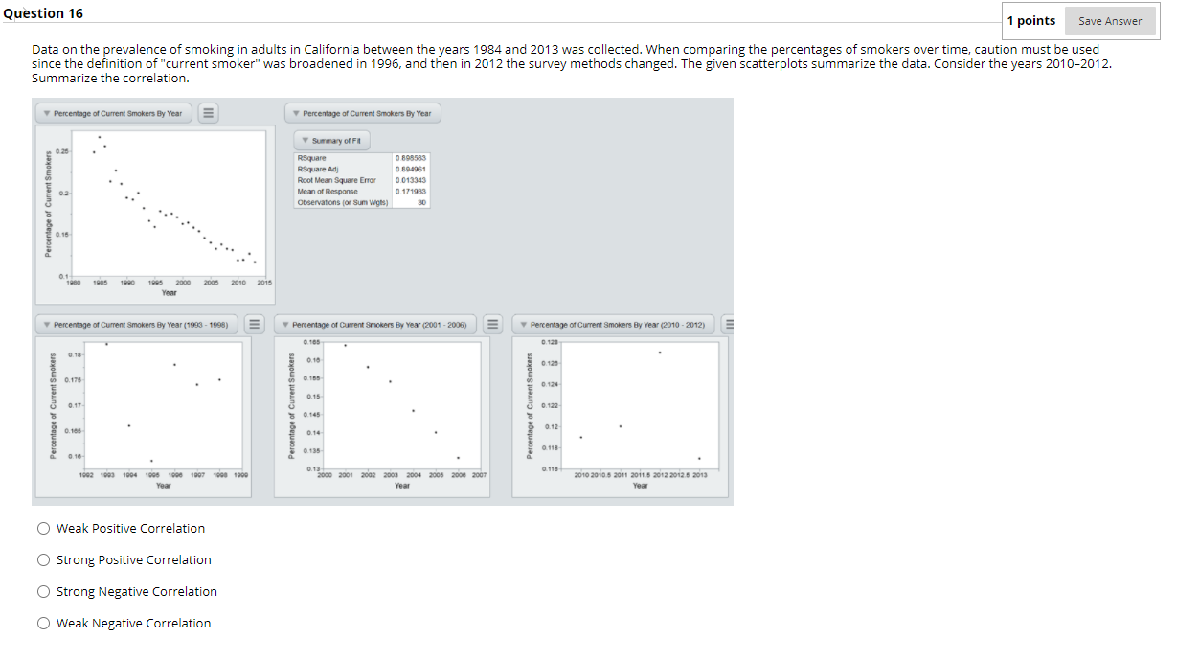Open hamburger menu for the 1993 - 1998 plot

click(x=255, y=324)
